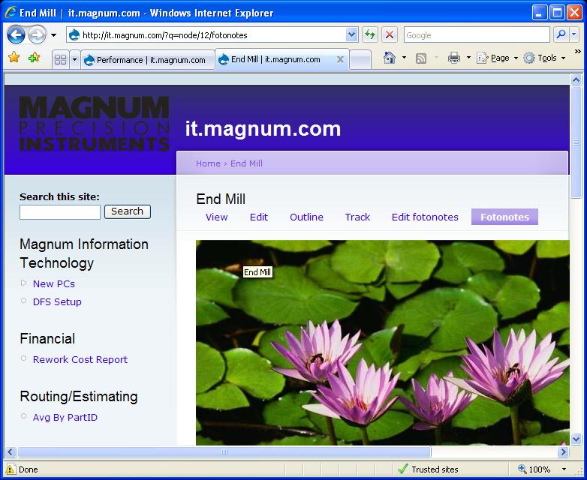The image size is (587, 480).
Task: Click the Magnum Precision Instruments logo
Action: [x=95, y=124]
